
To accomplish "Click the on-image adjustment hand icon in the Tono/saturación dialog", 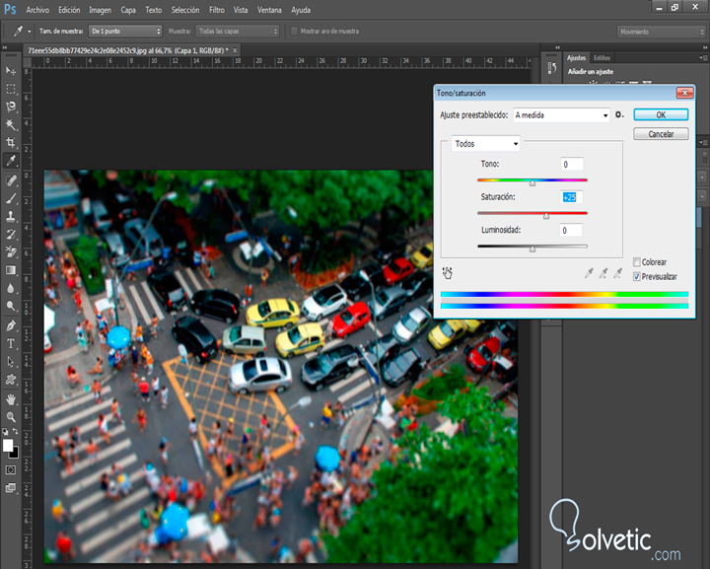I will coord(448,272).
